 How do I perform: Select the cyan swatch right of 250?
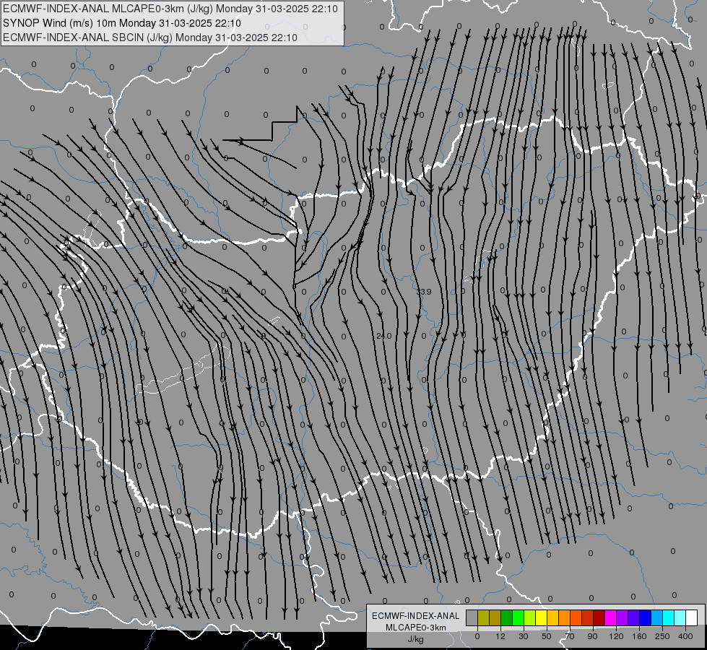[x=669, y=617]
